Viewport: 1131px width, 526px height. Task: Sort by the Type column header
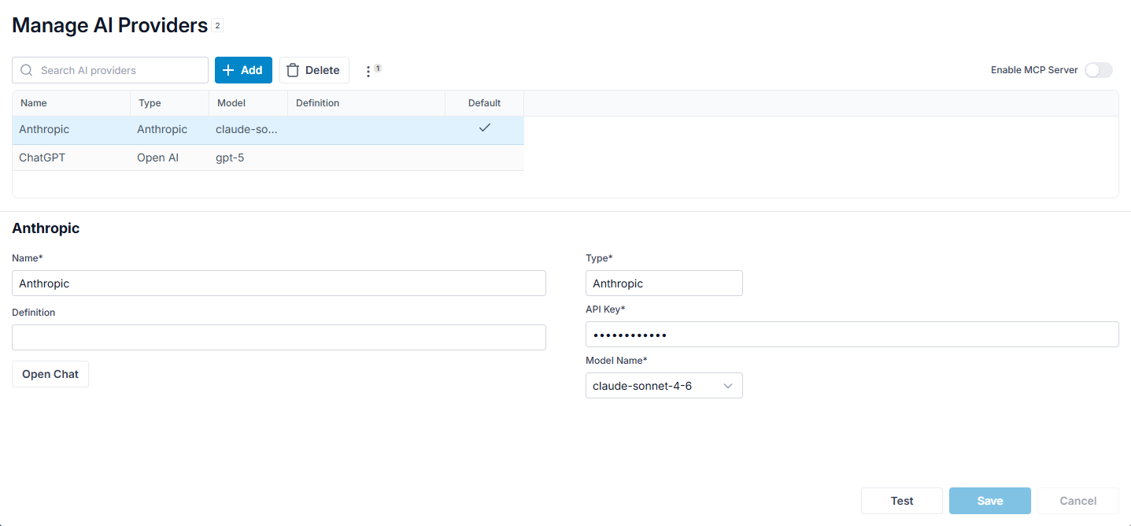(x=169, y=103)
